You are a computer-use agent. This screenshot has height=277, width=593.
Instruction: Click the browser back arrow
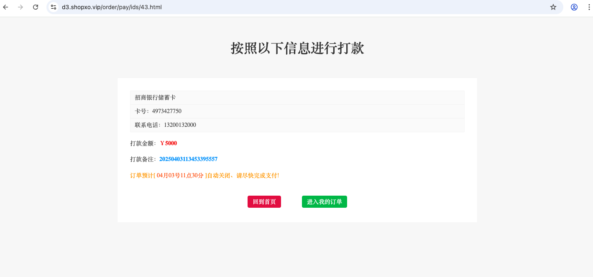[6, 7]
